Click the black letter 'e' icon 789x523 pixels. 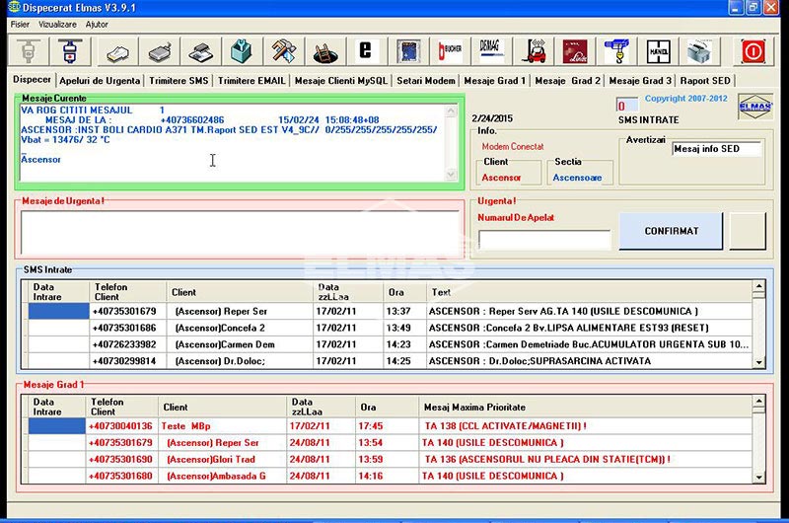coord(366,51)
